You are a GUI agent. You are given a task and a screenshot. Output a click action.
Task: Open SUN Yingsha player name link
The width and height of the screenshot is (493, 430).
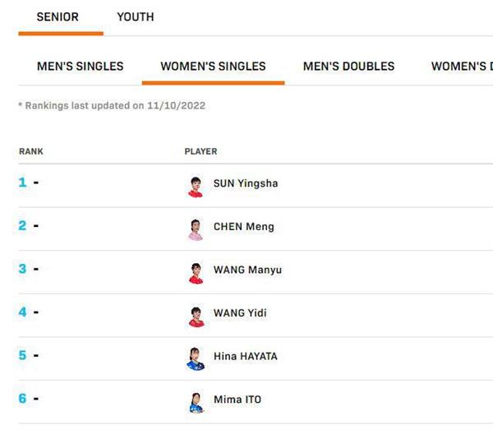point(246,183)
